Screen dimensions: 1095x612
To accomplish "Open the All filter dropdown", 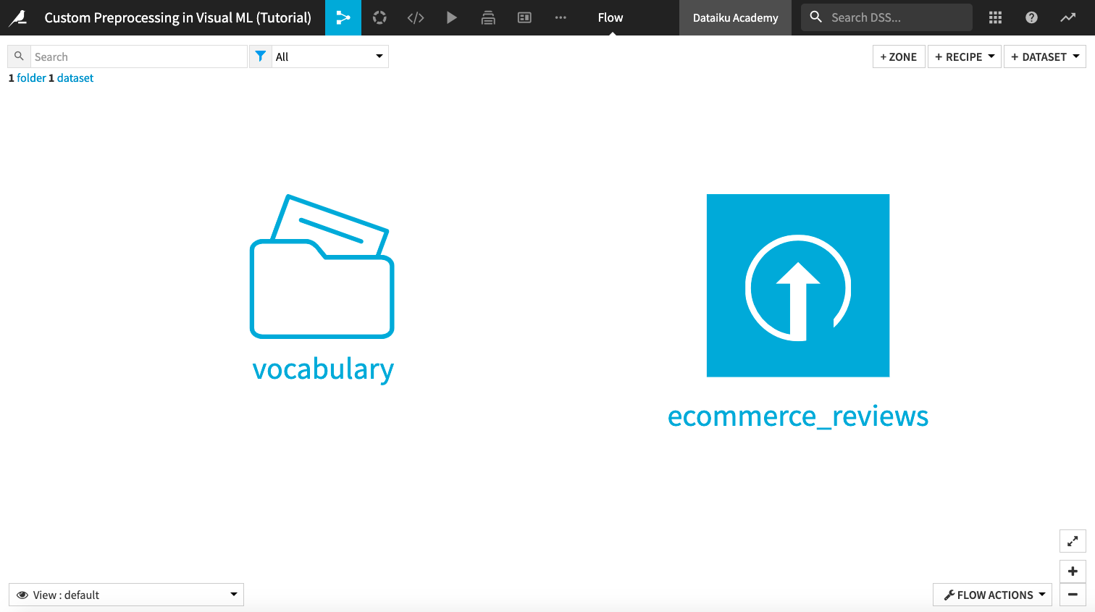I will [330, 56].
